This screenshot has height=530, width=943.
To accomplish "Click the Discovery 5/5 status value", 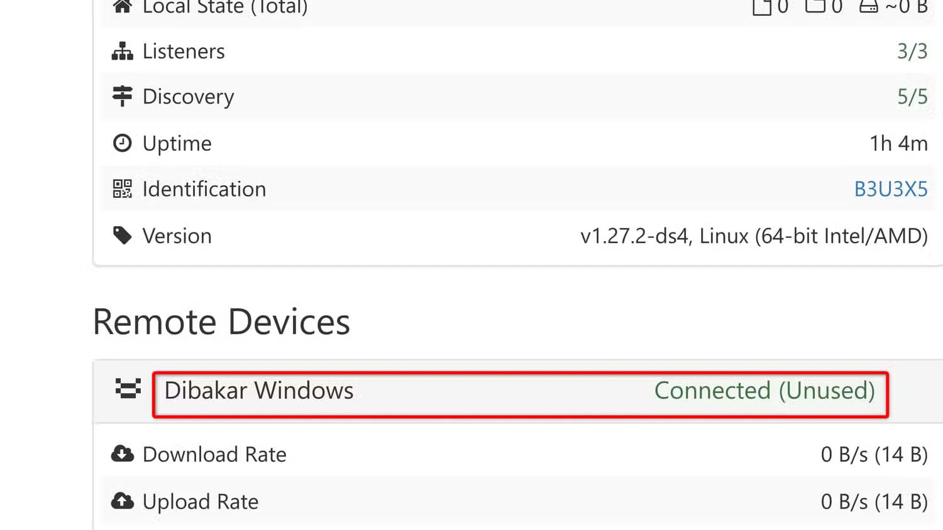I will (x=912, y=97).
